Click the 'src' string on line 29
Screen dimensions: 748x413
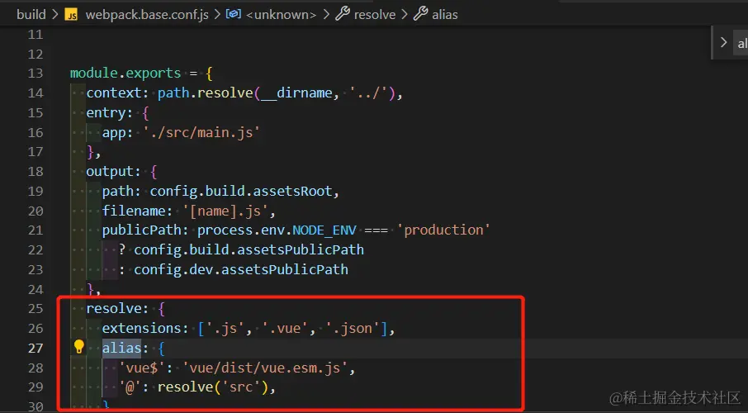point(240,387)
